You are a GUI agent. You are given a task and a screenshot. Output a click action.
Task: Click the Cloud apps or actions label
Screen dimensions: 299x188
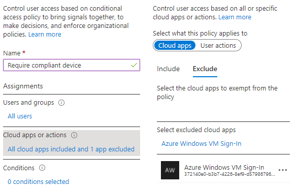pyautogui.click(x=35, y=135)
